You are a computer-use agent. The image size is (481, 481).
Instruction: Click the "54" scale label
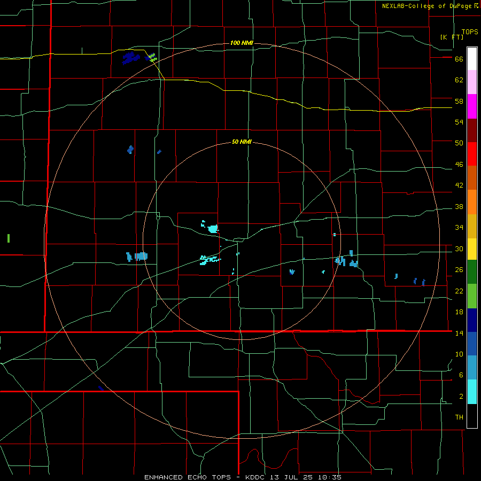459,122
